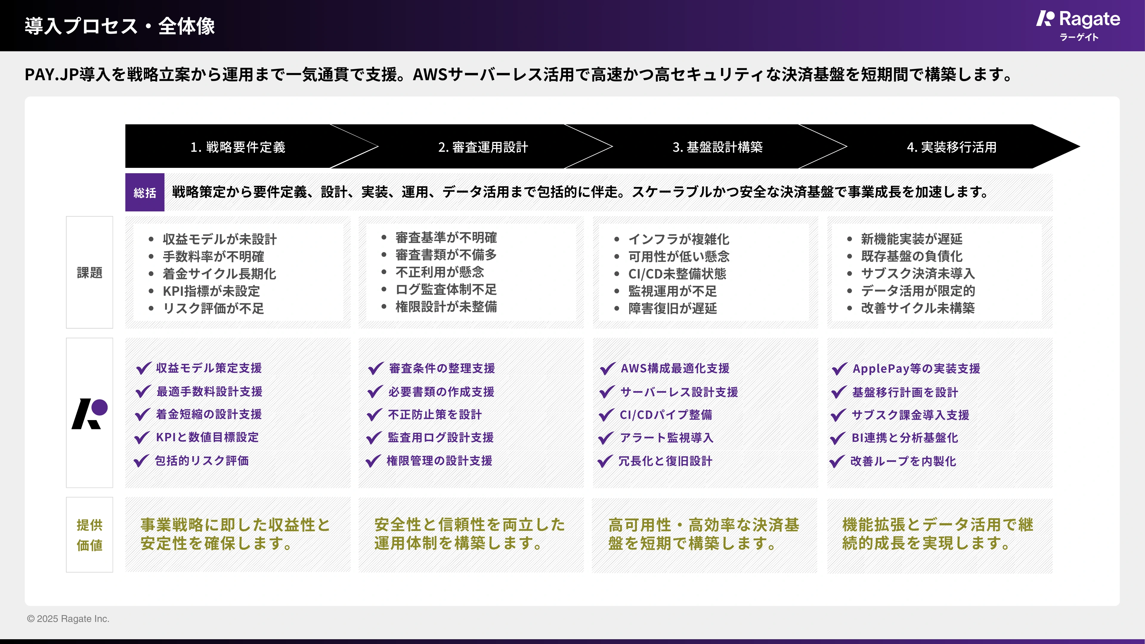The height and width of the screenshot is (644, 1145).
Task: Click checkmark beside 着金短縮の設計支援
Action: point(143,415)
